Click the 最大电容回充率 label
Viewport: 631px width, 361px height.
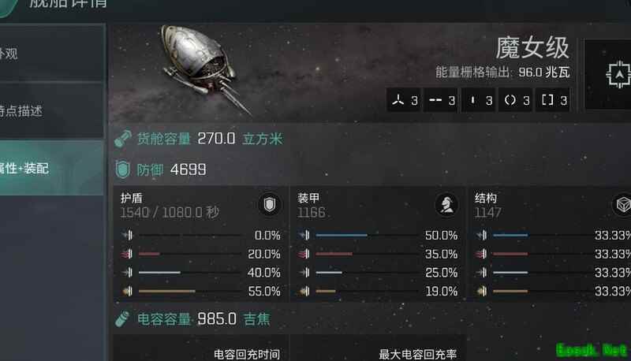pos(418,354)
